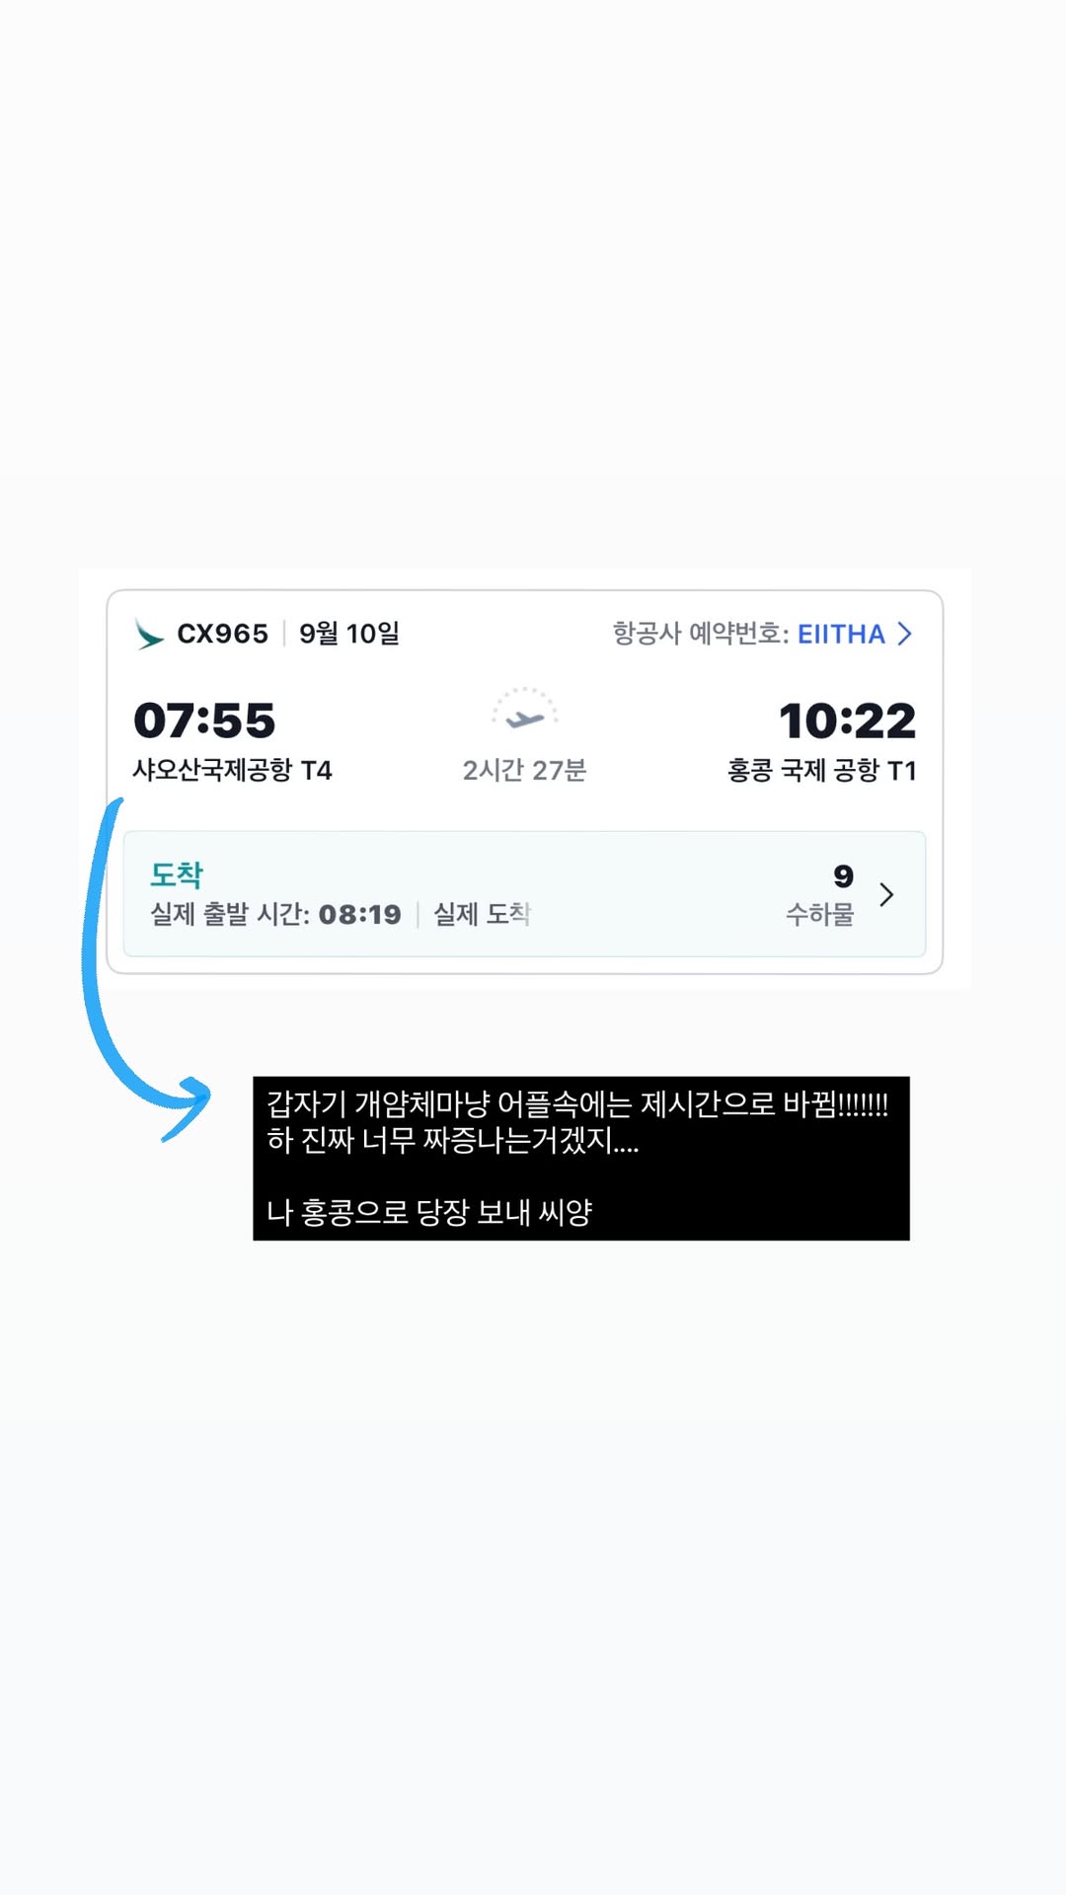Click the 9월 10일 date label
Screen dimensions: 1066x1895
pos(349,634)
